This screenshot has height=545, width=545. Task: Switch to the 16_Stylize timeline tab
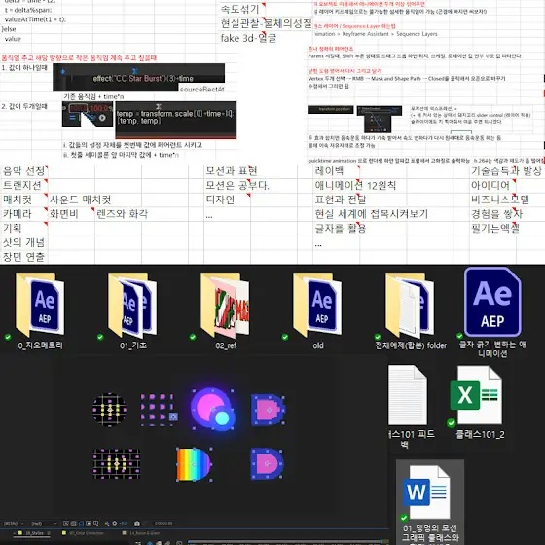[35, 533]
